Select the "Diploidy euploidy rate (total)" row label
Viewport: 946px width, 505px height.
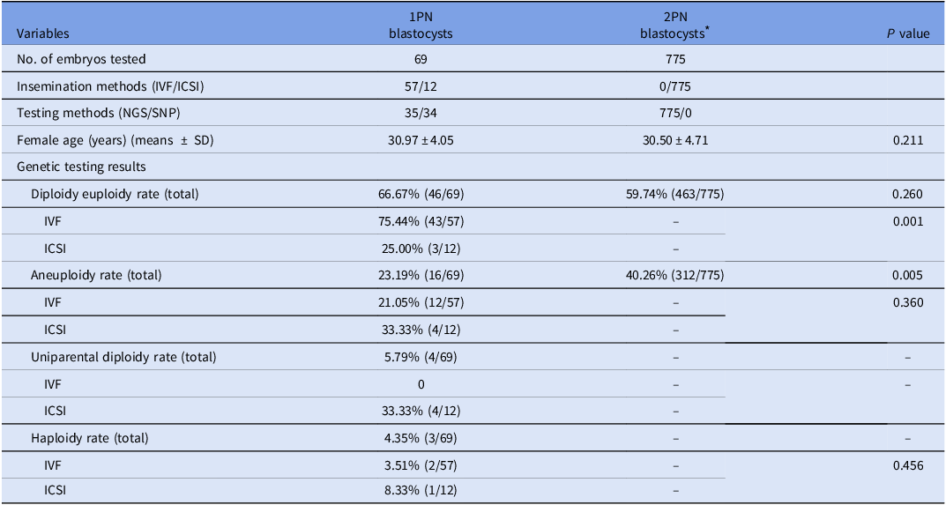click(x=115, y=194)
